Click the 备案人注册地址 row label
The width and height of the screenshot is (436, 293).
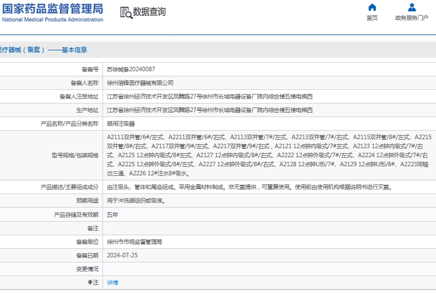pos(79,96)
